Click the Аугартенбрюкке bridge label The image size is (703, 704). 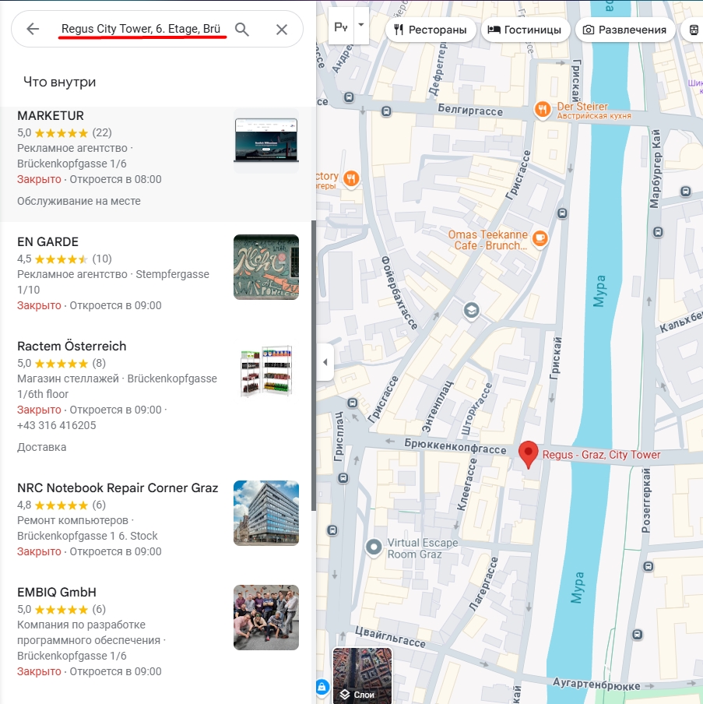(596, 685)
